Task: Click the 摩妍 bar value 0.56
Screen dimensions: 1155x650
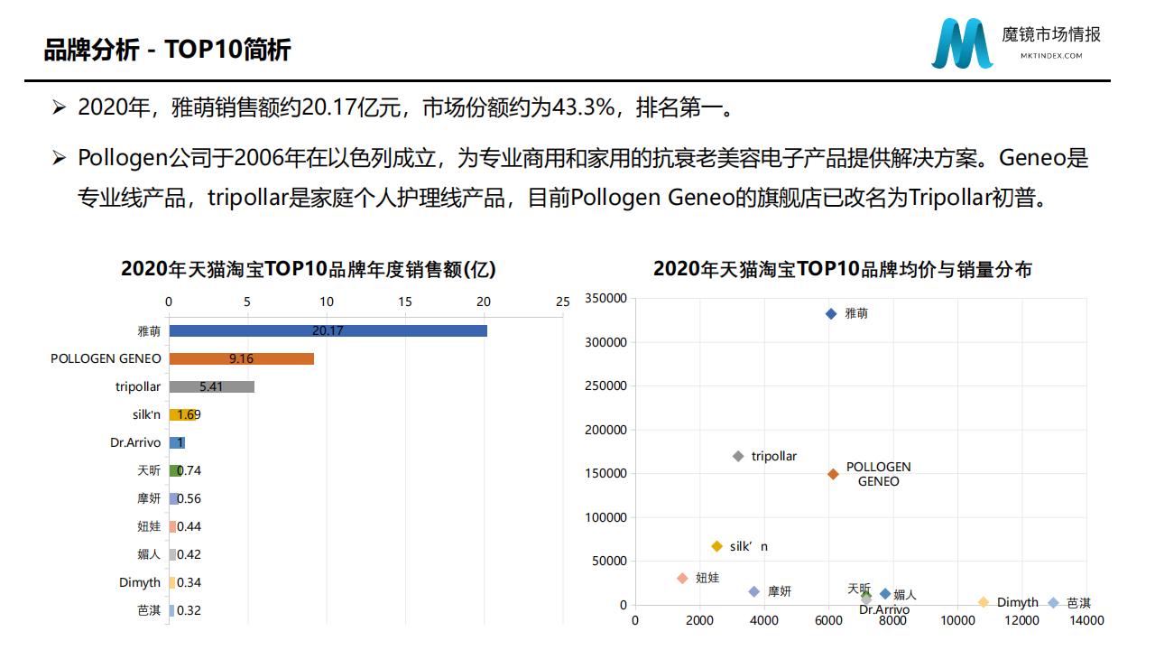Action: tap(189, 498)
